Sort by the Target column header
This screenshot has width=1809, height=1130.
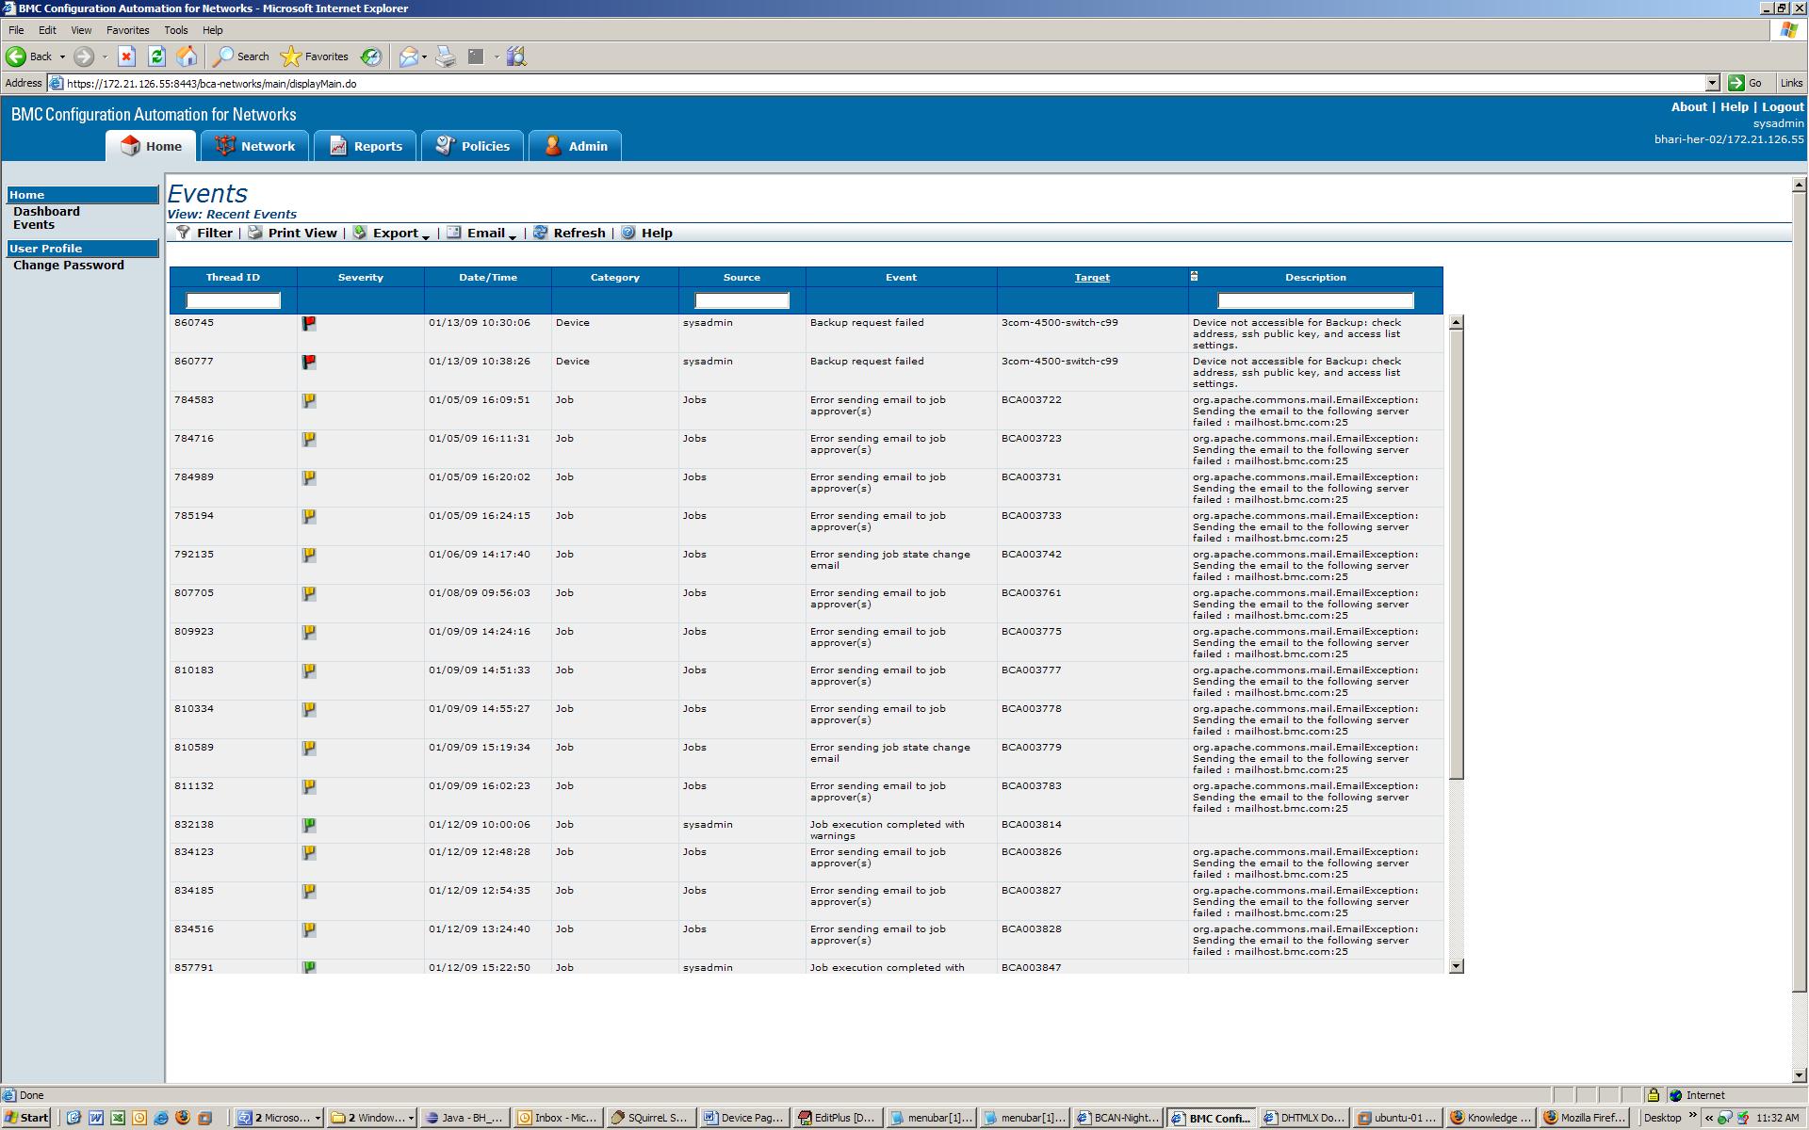coord(1092,277)
